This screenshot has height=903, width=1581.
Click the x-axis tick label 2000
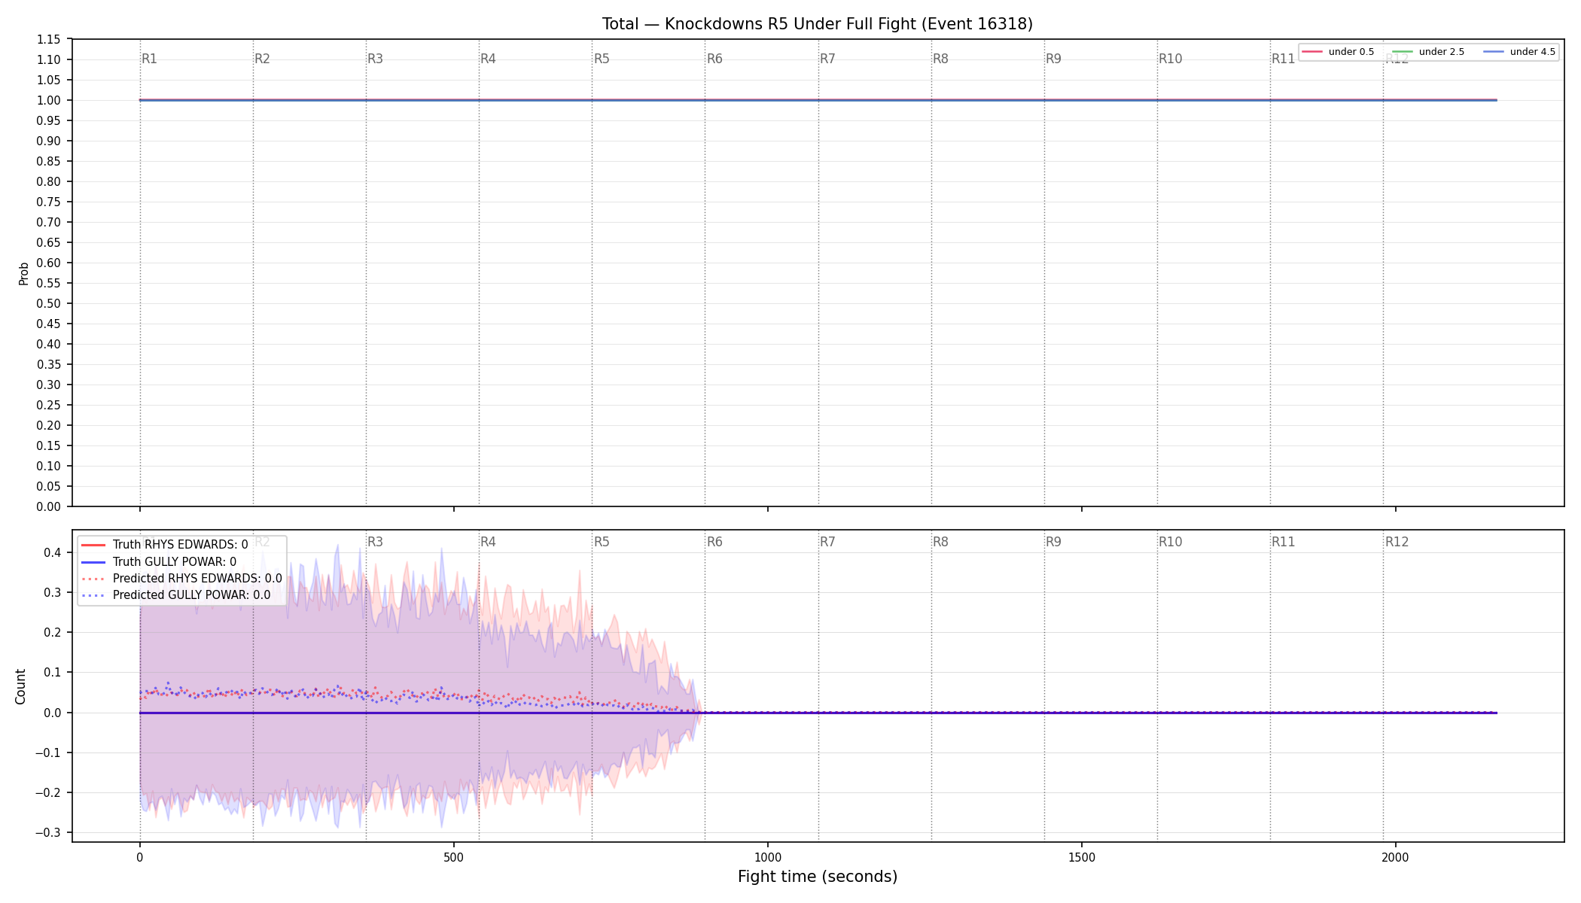click(1396, 857)
